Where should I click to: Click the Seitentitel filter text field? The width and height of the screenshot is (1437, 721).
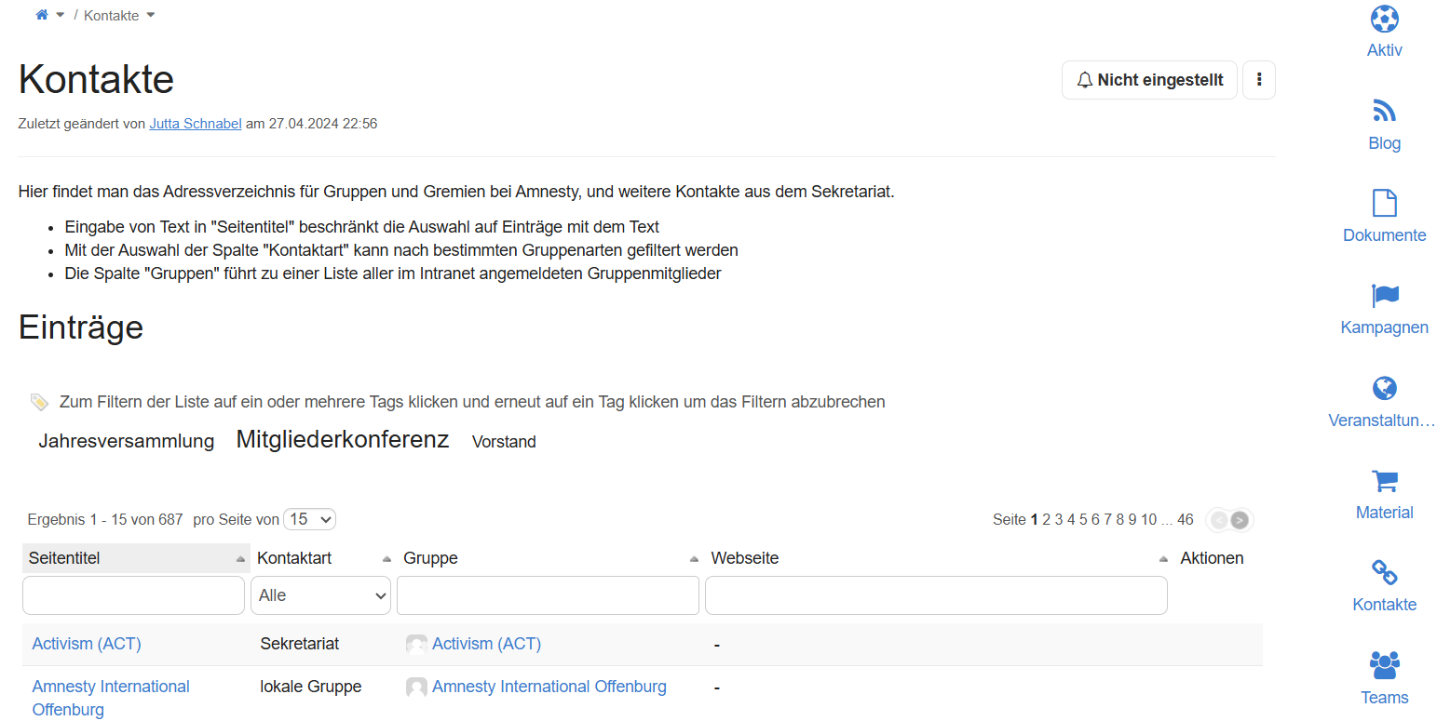[133, 595]
